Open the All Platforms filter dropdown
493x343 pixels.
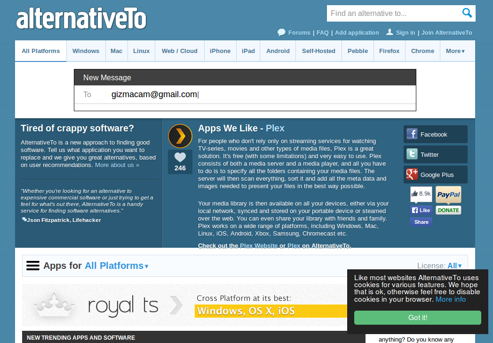click(116, 266)
